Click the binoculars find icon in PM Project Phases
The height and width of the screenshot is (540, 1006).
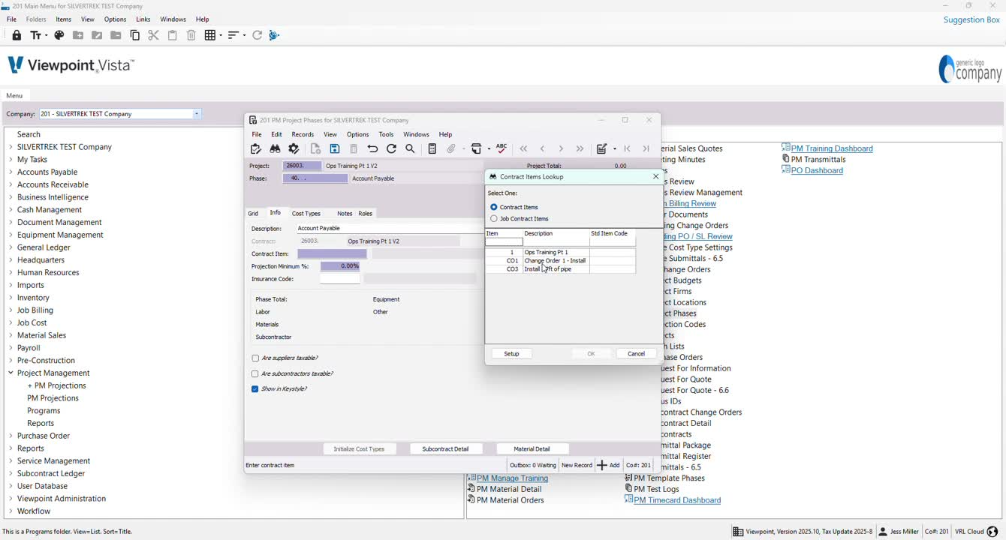pyautogui.click(x=275, y=149)
